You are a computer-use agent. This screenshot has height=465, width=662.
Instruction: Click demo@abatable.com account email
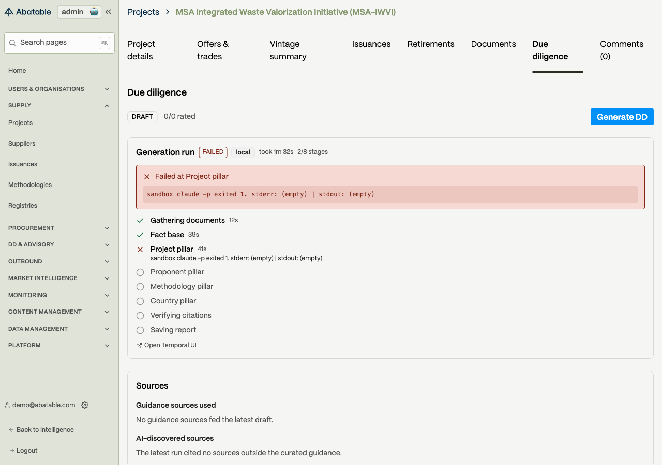point(44,405)
